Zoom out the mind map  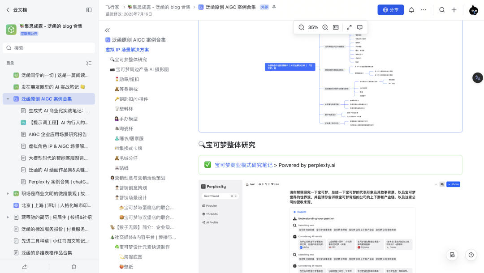point(301,27)
